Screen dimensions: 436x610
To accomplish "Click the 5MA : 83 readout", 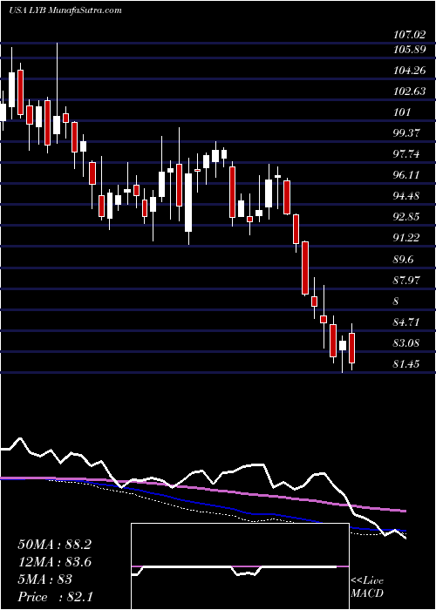I will click(44, 579).
